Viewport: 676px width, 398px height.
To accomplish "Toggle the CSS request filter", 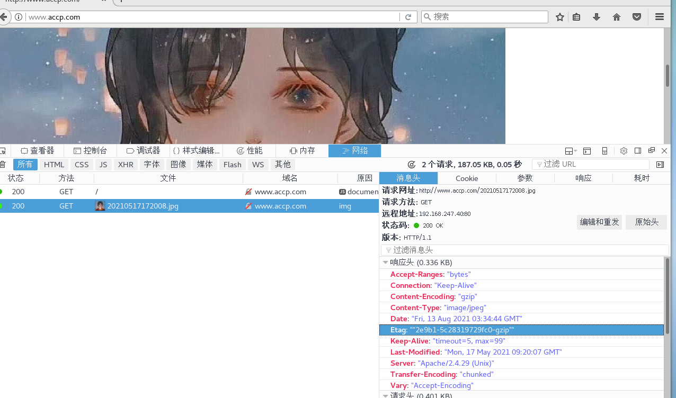I will click(x=82, y=165).
